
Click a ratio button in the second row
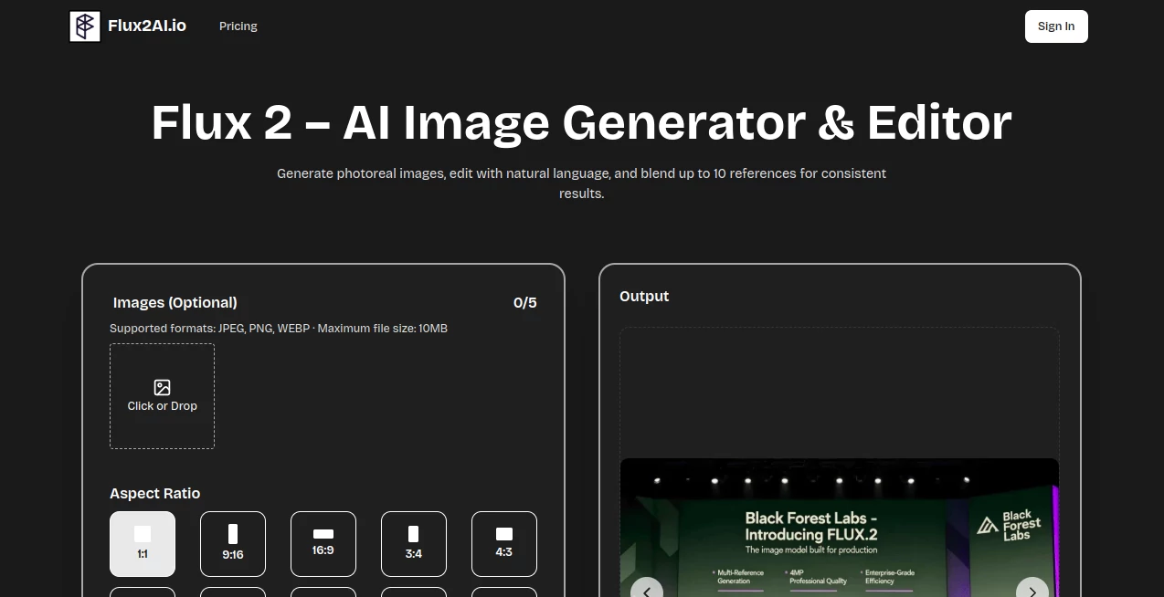tap(143, 594)
